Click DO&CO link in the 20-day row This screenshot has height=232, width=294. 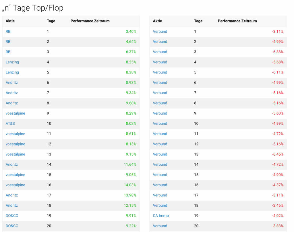12,226
